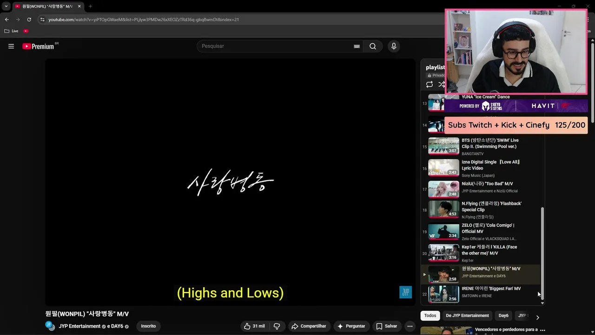This screenshot has width=595, height=335.
Task: Select the Day6 filter chip
Action: pyautogui.click(x=503, y=315)
